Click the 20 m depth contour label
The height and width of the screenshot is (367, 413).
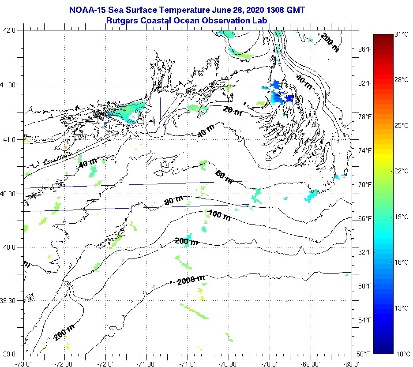(232, 112)
